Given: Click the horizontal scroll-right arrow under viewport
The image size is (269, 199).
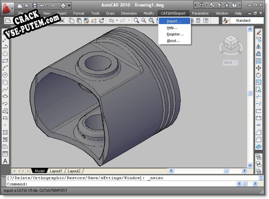Looking at the screenshot, I should coord(244,171).
